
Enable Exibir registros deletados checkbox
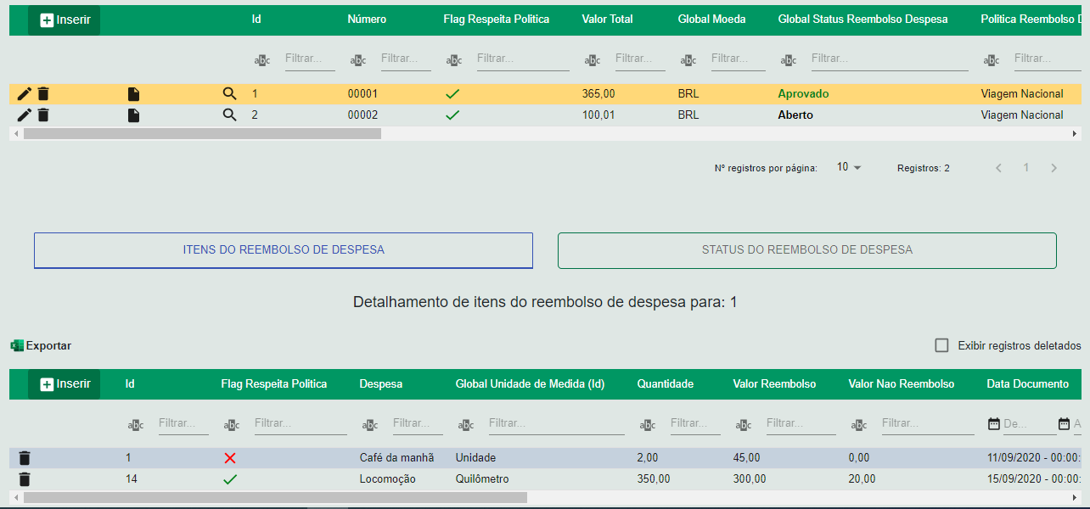[x=941, y=345]
